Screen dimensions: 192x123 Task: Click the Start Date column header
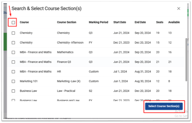[120, 22]
